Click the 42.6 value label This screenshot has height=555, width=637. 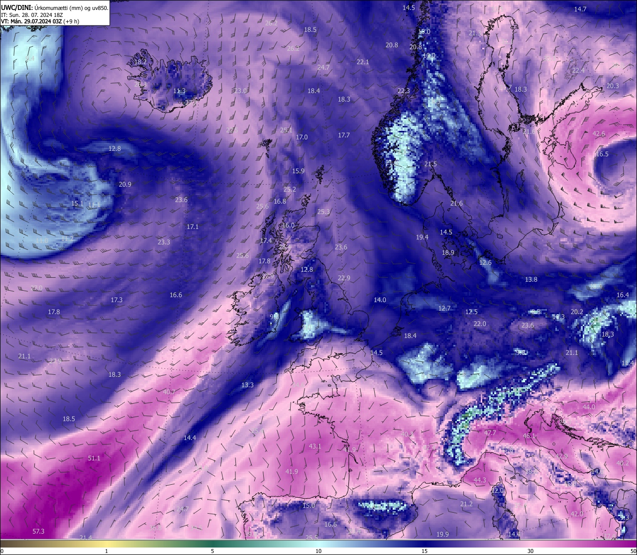click(x=599, y=133)
